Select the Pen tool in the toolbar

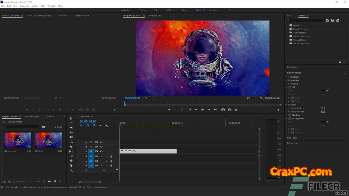coord(71,161)
